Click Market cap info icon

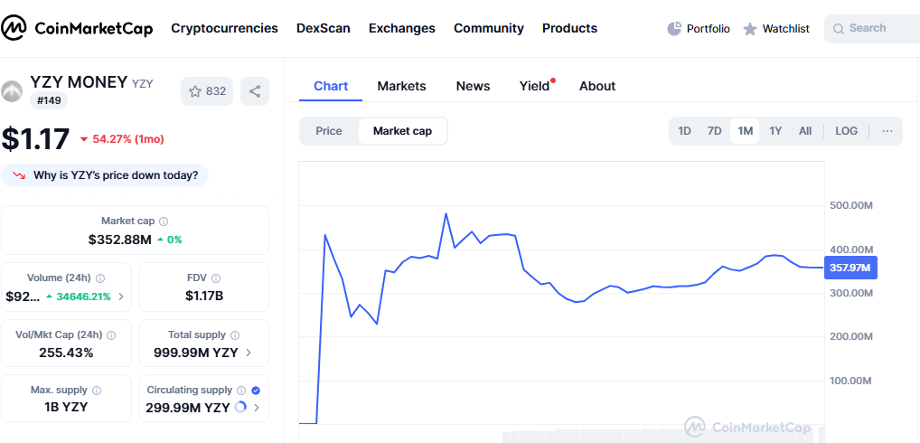[x=164, y=221]
